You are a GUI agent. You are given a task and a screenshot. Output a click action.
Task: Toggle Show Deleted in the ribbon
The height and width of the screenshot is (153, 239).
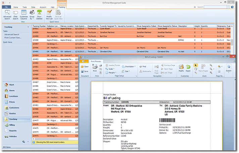tap(39, 15)
